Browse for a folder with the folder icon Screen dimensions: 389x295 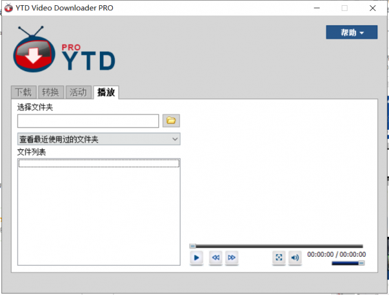click(x=171, y=121)
